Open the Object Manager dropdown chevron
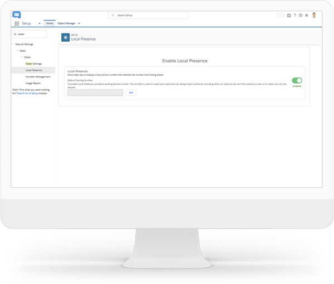The height and width of the screenshot is (284, 334). [x=79, y=23]
